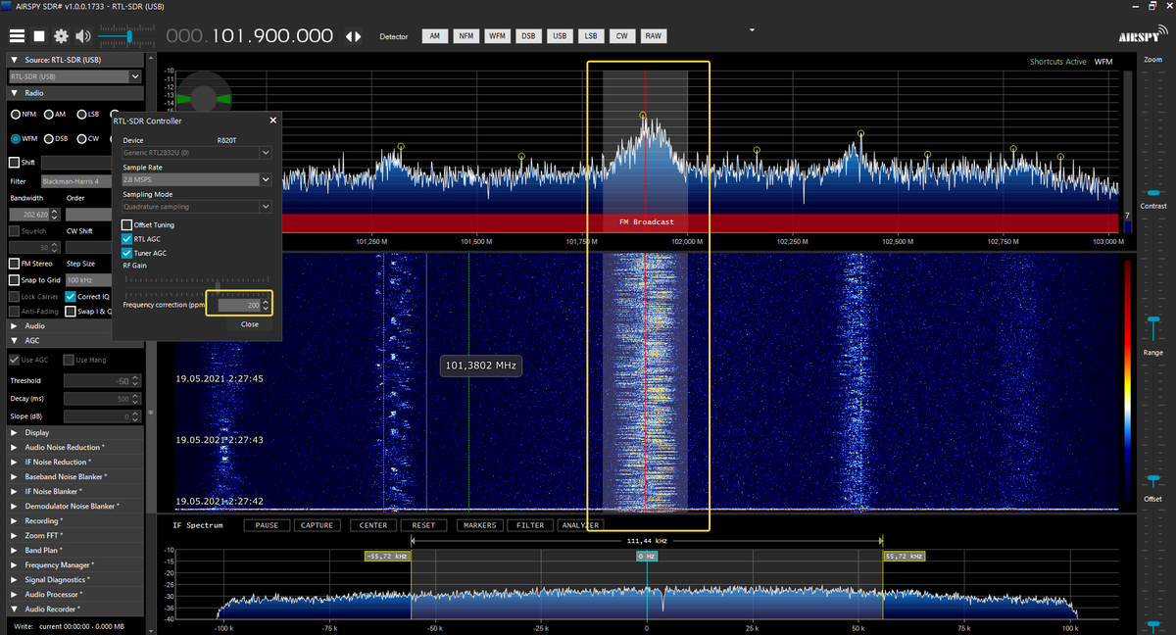
Task: Select RAW detector in top bar
Action: (653, 36)
